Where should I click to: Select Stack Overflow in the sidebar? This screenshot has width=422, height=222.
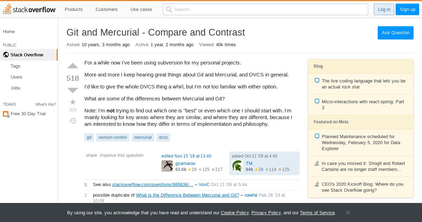[29, 55]
